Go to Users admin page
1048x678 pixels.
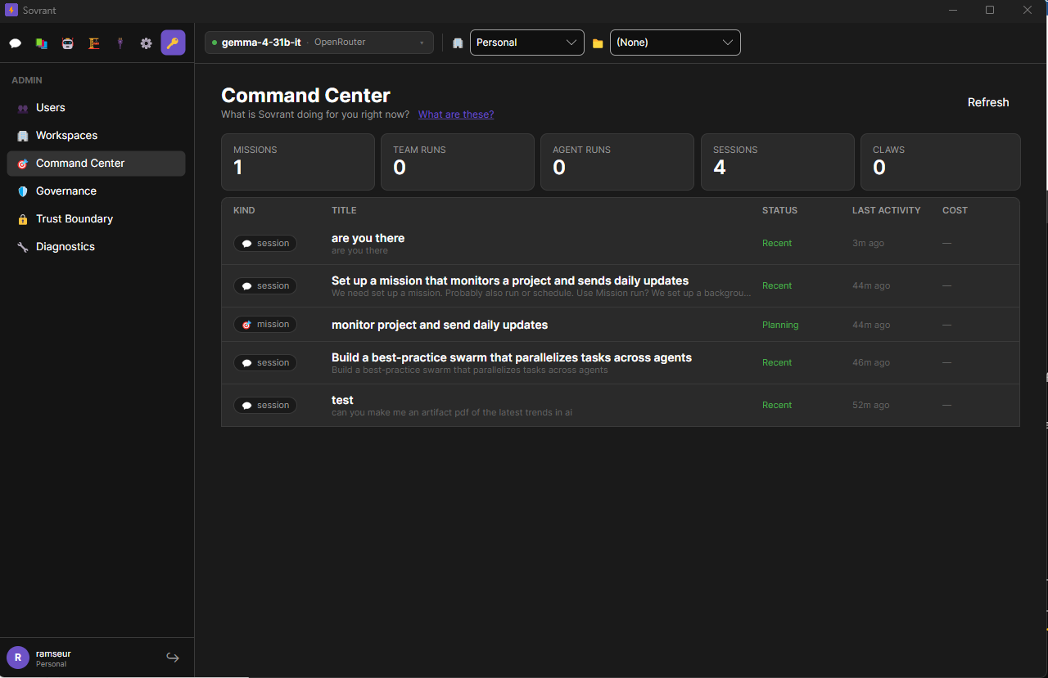tap(96, 108)
